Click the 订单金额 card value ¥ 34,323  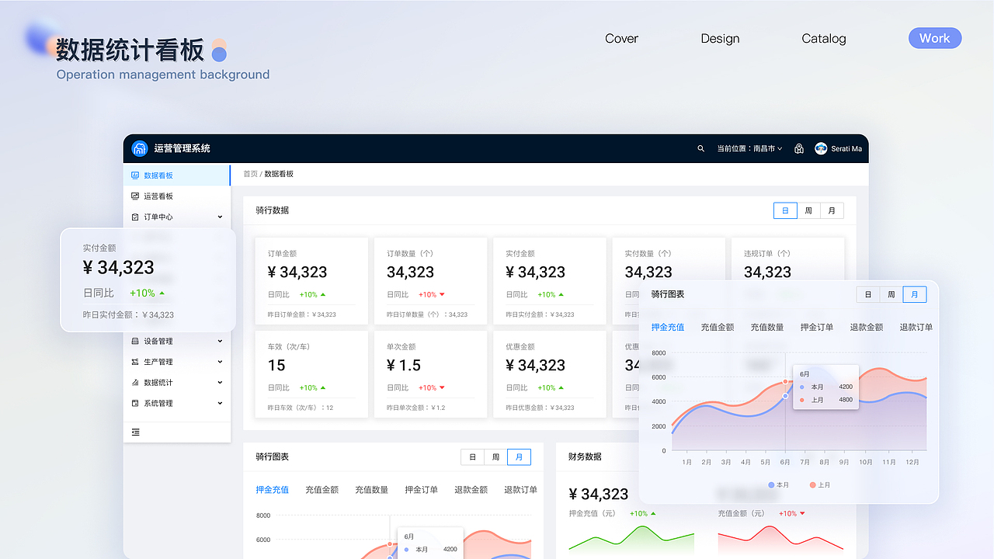[x=297, y=273]
